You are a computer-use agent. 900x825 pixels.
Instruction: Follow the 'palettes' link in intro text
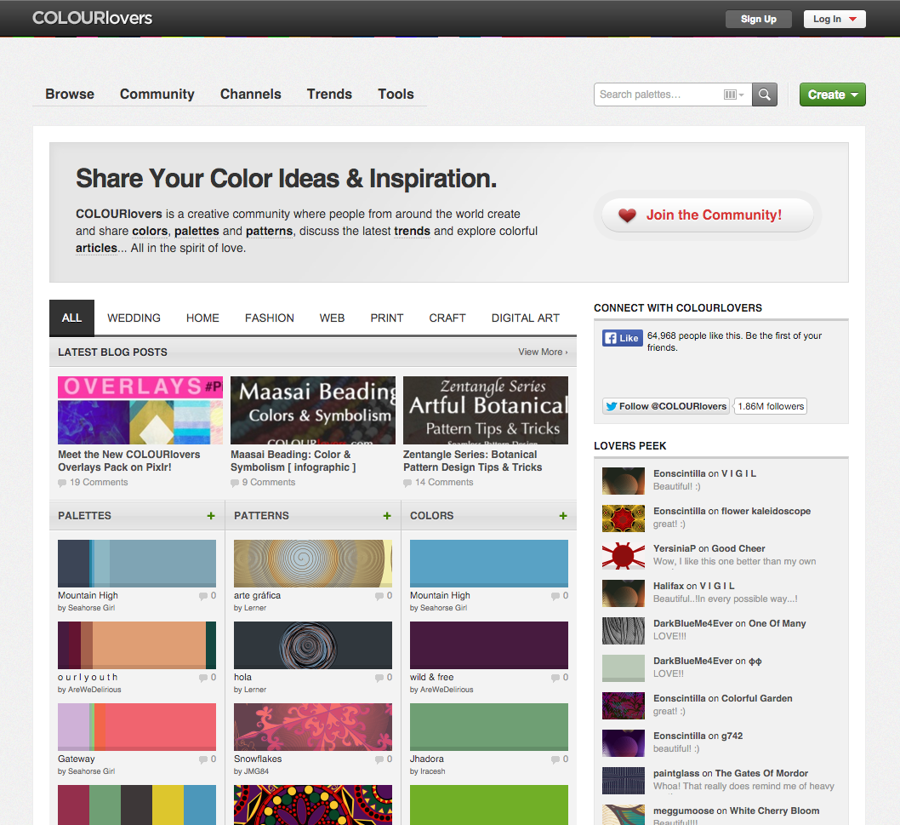tap(197, 231)
